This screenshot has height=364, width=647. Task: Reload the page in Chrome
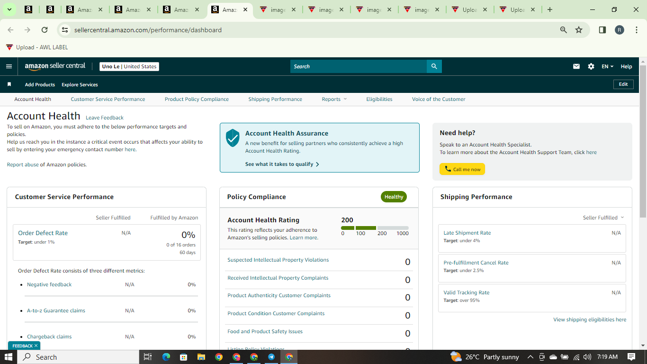pyautogui.click(x=45, y=30)
